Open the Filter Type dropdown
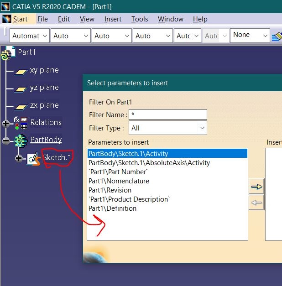282x286 pixels. tap(202, 128)
